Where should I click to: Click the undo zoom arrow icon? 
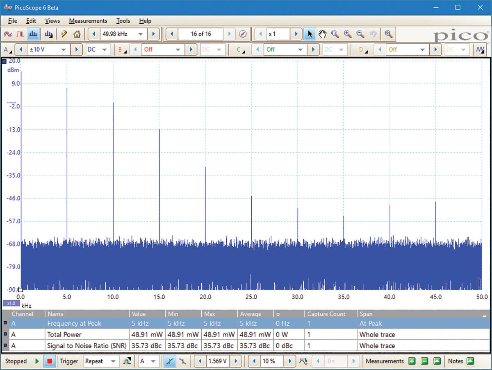pyautogui.click(x=373, y=34)
